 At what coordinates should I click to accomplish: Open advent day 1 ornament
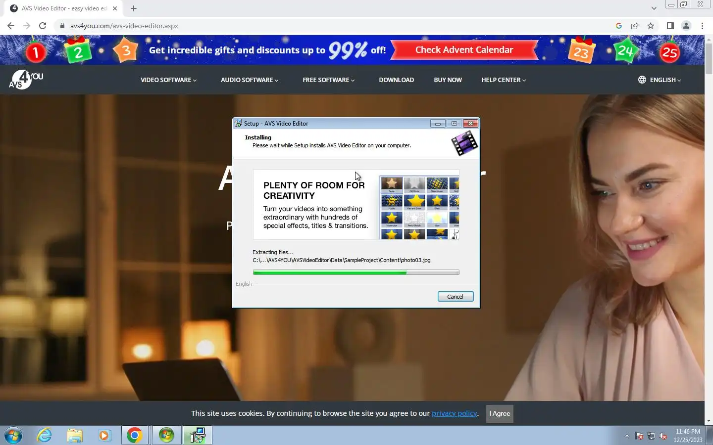point(35,52)
